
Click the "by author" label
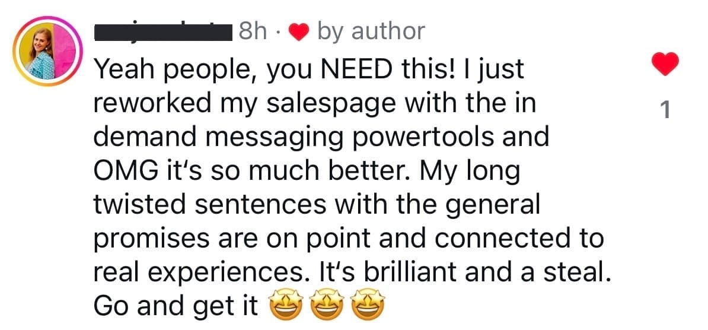[371, 31]
